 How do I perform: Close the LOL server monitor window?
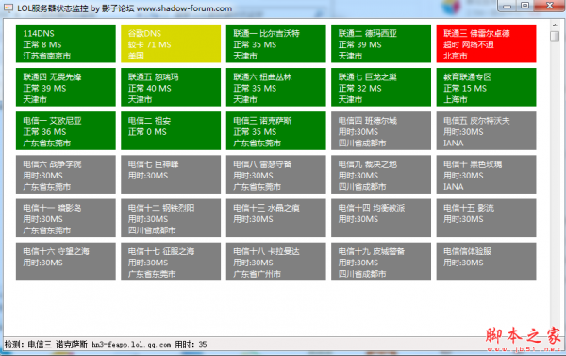pos(549,6)
